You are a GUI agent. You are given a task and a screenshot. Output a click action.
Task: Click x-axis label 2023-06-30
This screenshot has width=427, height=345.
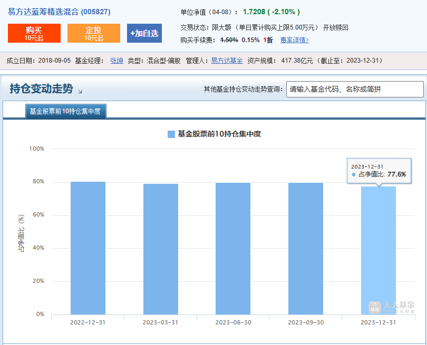click(x=233, y=323)
